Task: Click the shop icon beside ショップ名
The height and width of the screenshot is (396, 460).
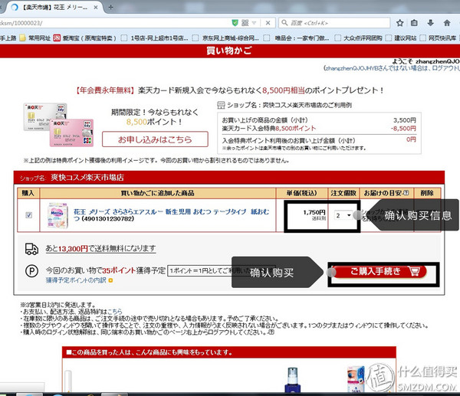Action: click(x=221, y=105)
